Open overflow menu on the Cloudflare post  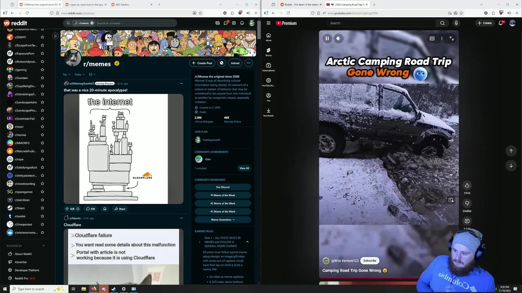[x=181, y=218]
